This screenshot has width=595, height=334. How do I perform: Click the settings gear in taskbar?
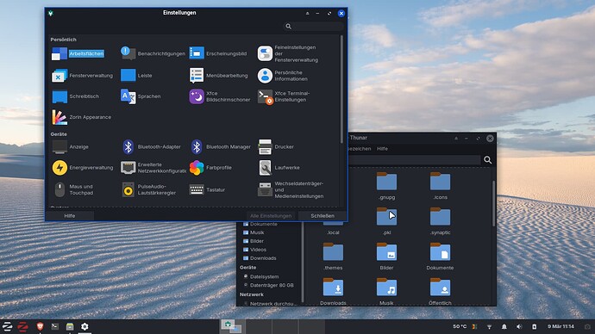[x=85, y=326]
